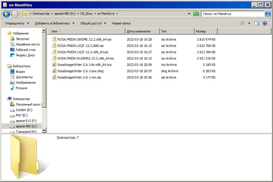Open the Общий доступ menu
The image size is (273, 182).
93,23
